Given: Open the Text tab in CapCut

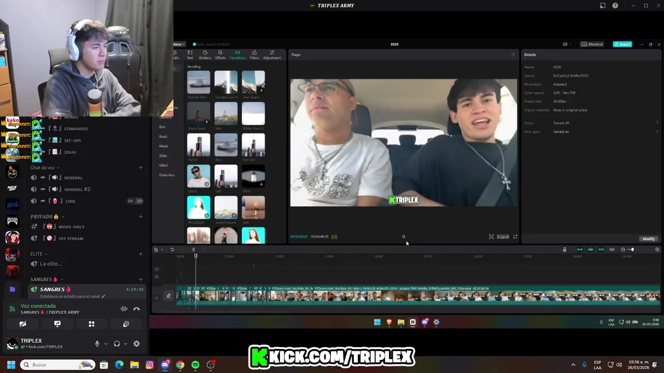Looking at the screenshot, I should point(190,54).
